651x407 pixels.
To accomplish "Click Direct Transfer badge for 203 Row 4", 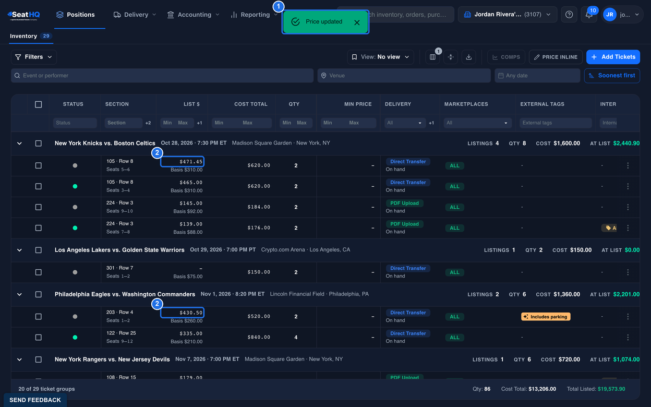I will (x=408, y=313).
